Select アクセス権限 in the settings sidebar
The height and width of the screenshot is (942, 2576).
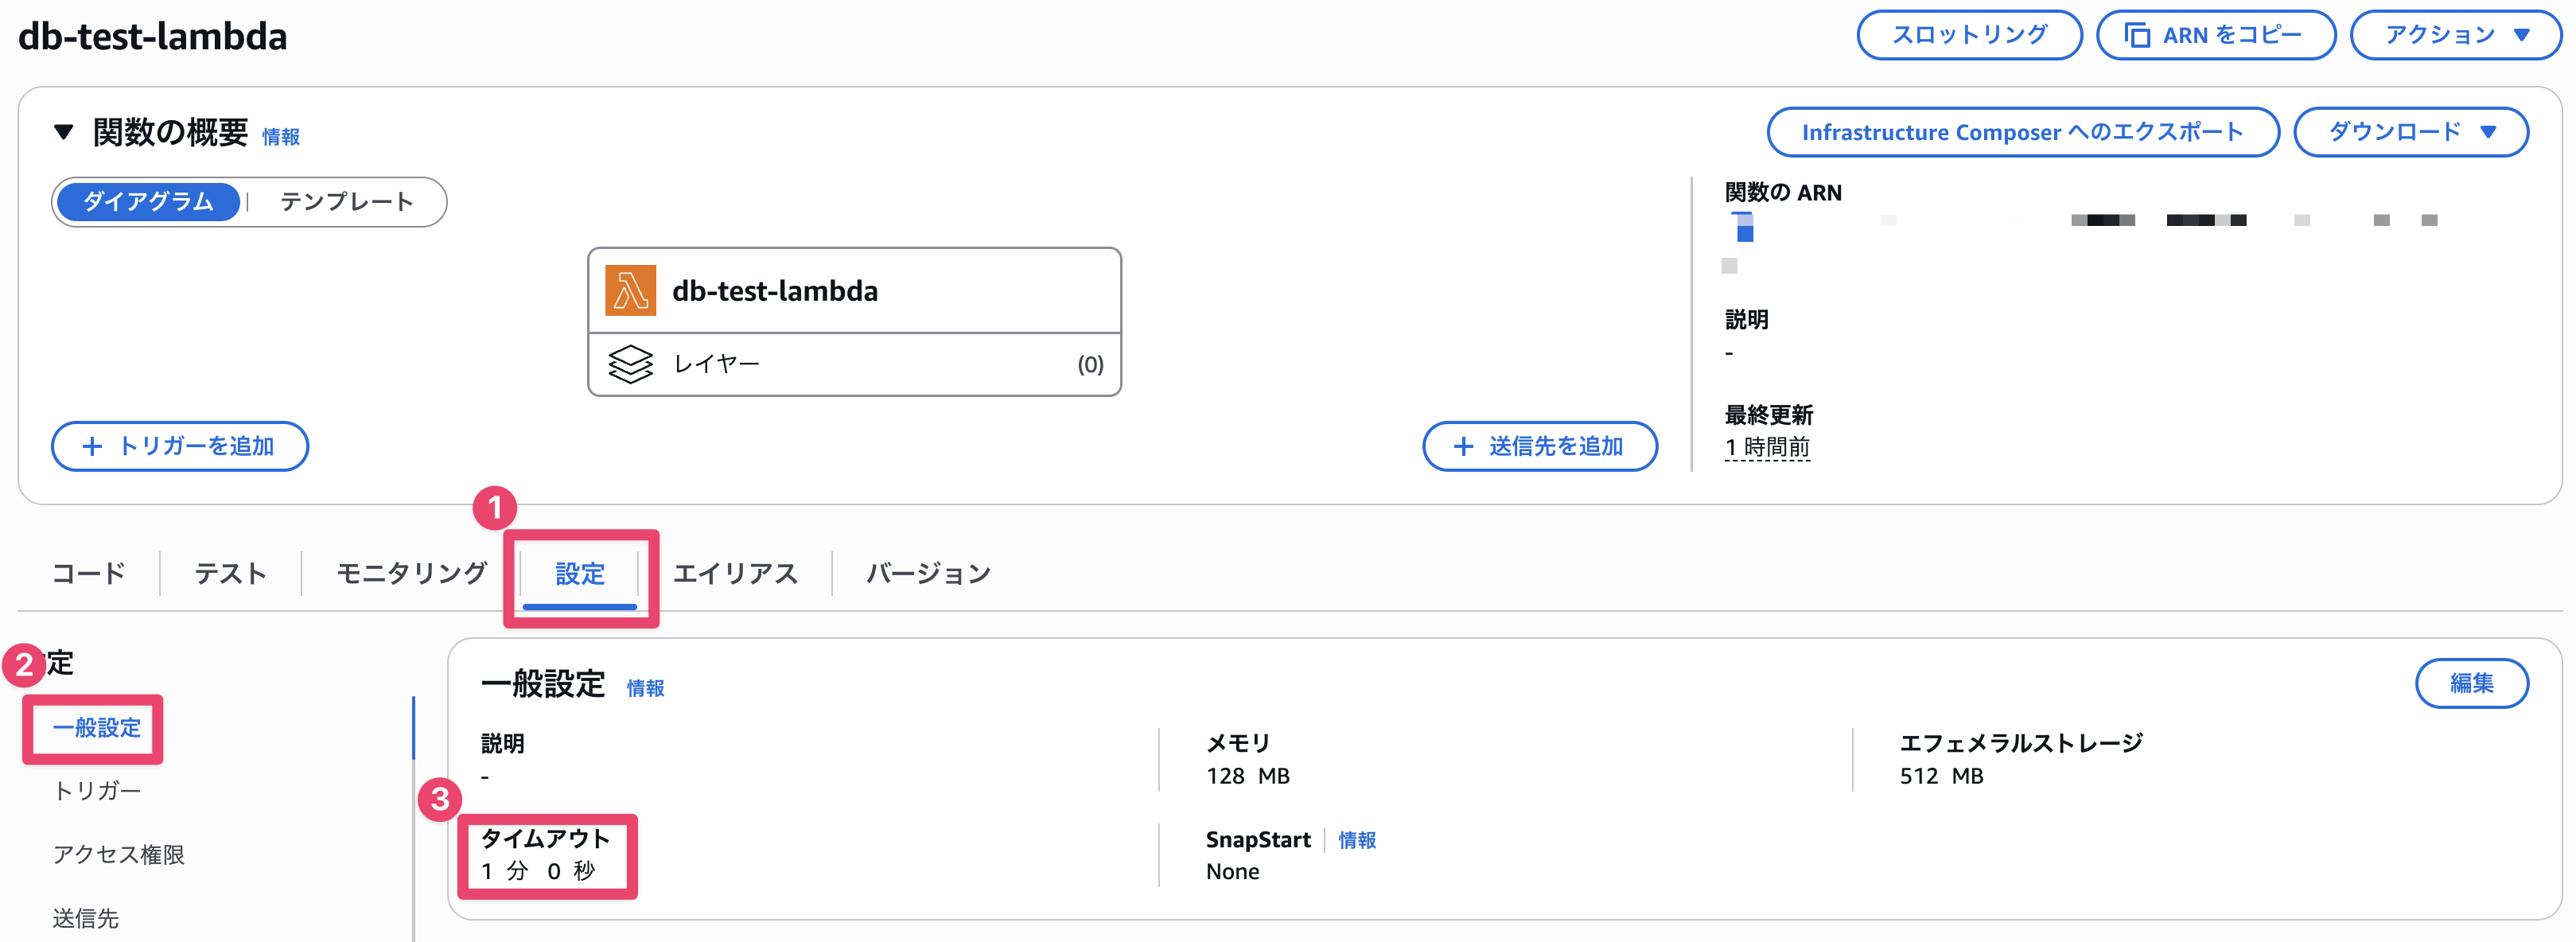(119, 855)
